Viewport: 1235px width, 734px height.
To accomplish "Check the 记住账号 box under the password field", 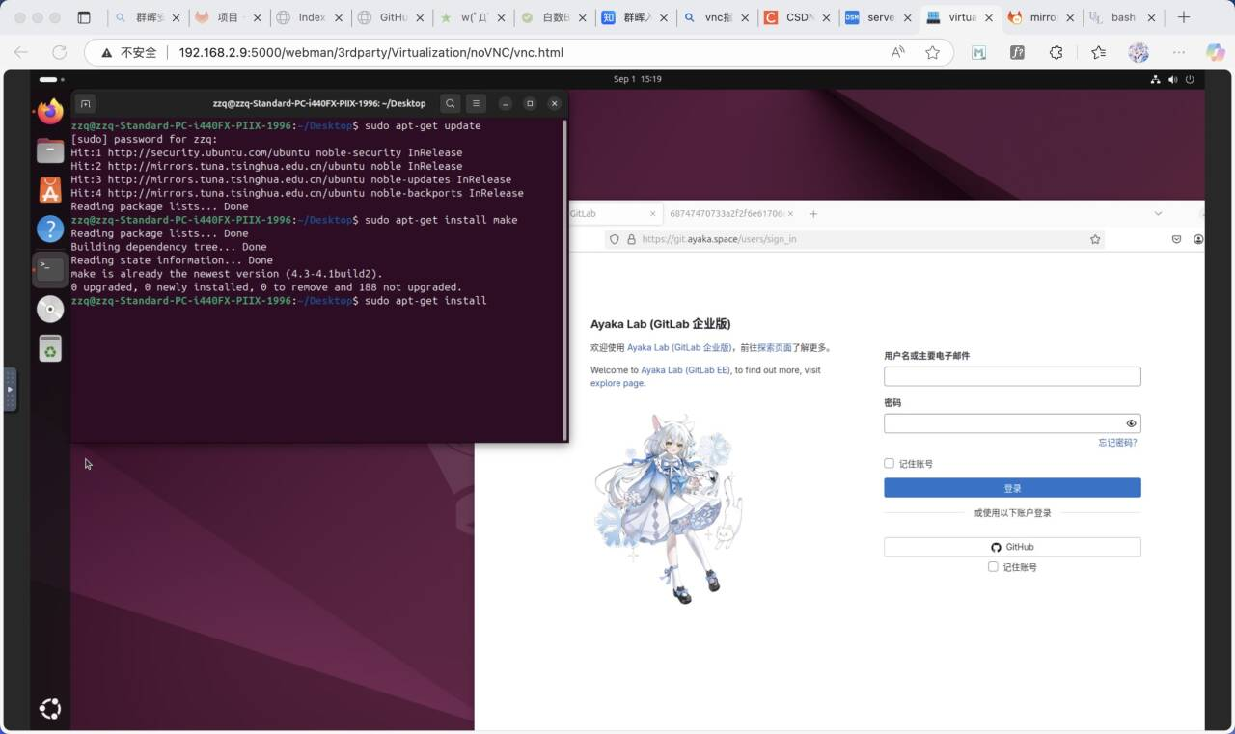I will (889, 463).
